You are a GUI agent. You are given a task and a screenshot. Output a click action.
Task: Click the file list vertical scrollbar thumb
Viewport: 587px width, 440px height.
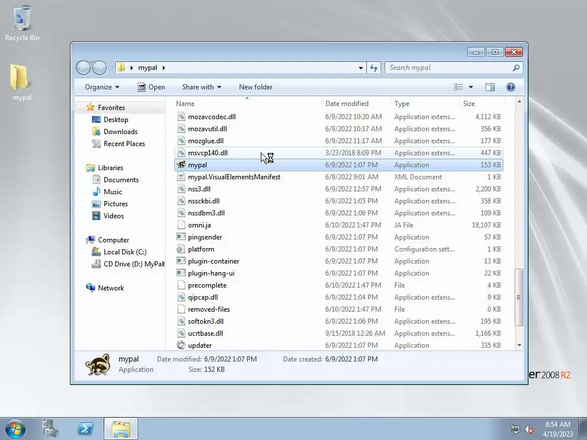coord(519,297)
